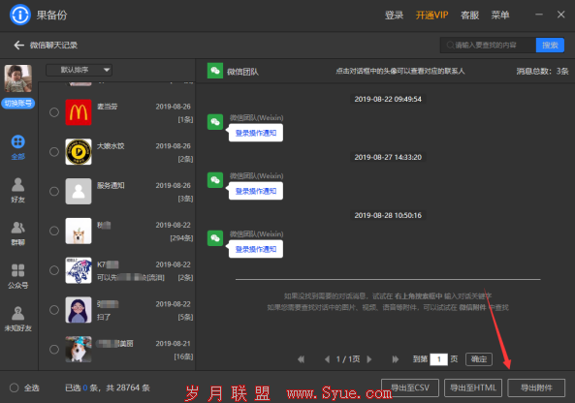The height and width of the screenshot is (403, 575).
Task: Click the K7 tiger artwork avatar
Action: 79,270
